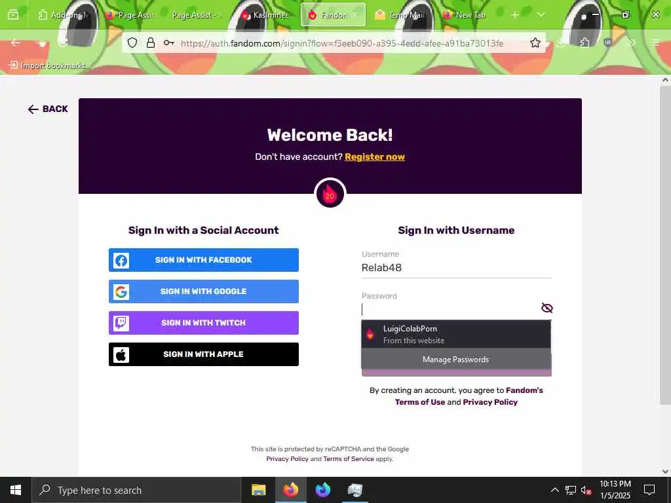Open the taskbar clock showing 10:13 PM
The image size is (671, 503).
615,490
